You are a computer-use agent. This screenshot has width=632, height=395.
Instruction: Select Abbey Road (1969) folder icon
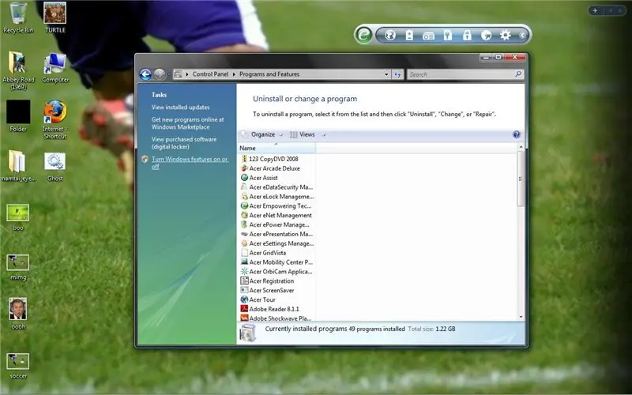tap(18, 71)
